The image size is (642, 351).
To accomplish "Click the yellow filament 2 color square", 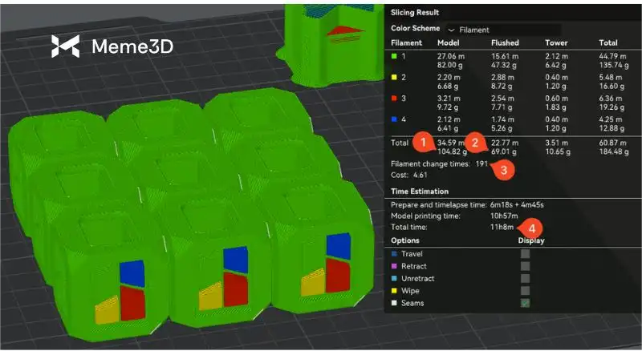I will (x=394, y=79).
